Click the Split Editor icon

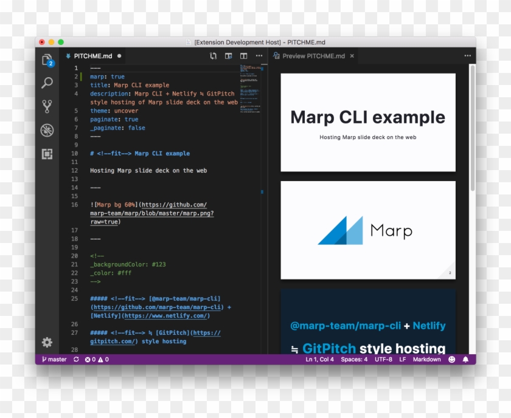pos(243,55)
